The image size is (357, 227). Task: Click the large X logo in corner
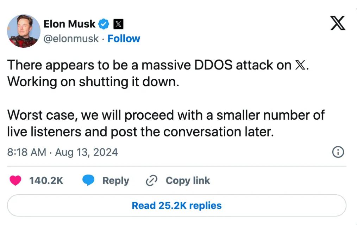coord(338,24)
